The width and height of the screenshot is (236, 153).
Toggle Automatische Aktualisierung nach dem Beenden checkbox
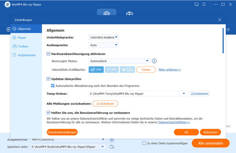[53, 86]
